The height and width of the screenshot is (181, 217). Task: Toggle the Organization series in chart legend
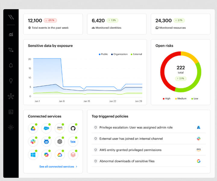(119, 54)
